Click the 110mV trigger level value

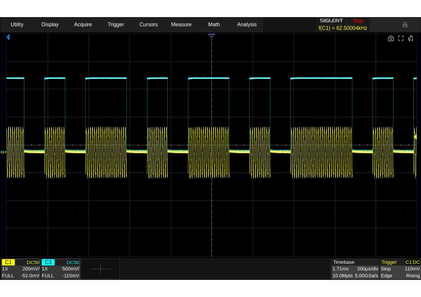pos(412,269)
